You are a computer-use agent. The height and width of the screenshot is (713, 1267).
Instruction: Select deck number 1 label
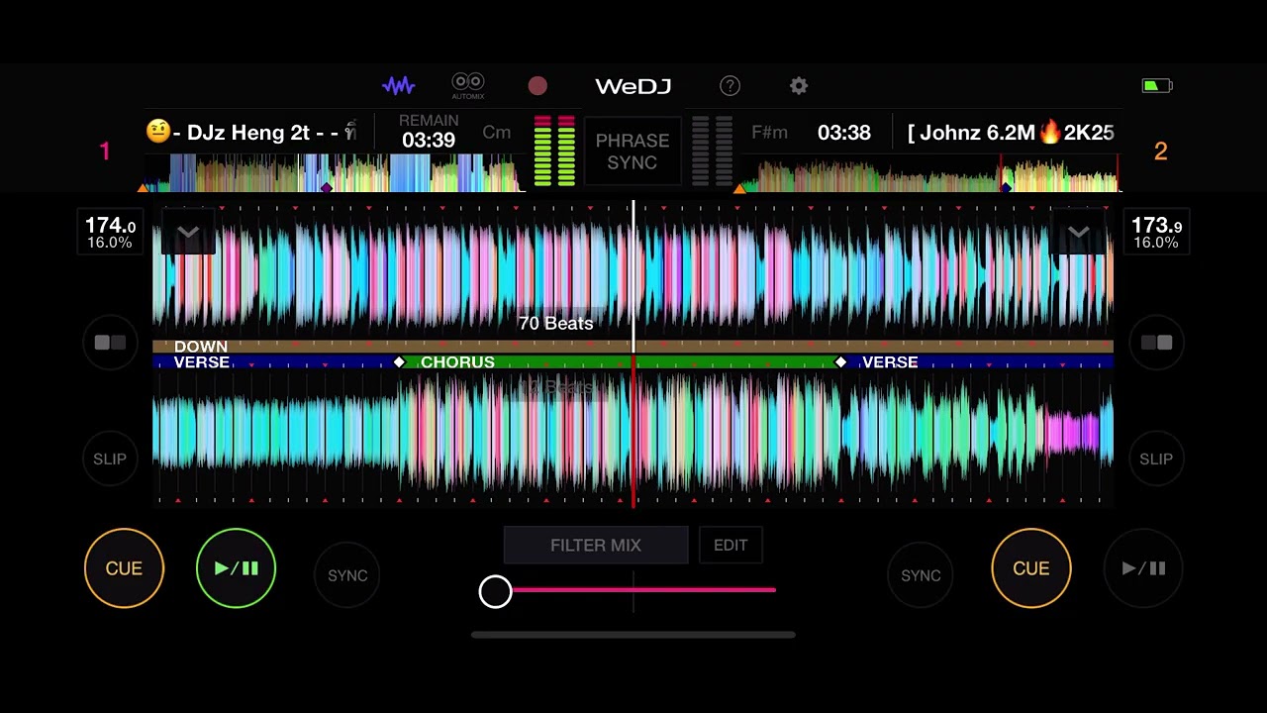point(105,152)
